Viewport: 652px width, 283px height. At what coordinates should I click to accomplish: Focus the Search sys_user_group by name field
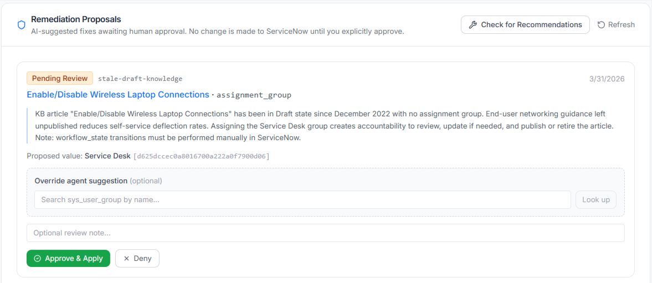pos(302,200)
